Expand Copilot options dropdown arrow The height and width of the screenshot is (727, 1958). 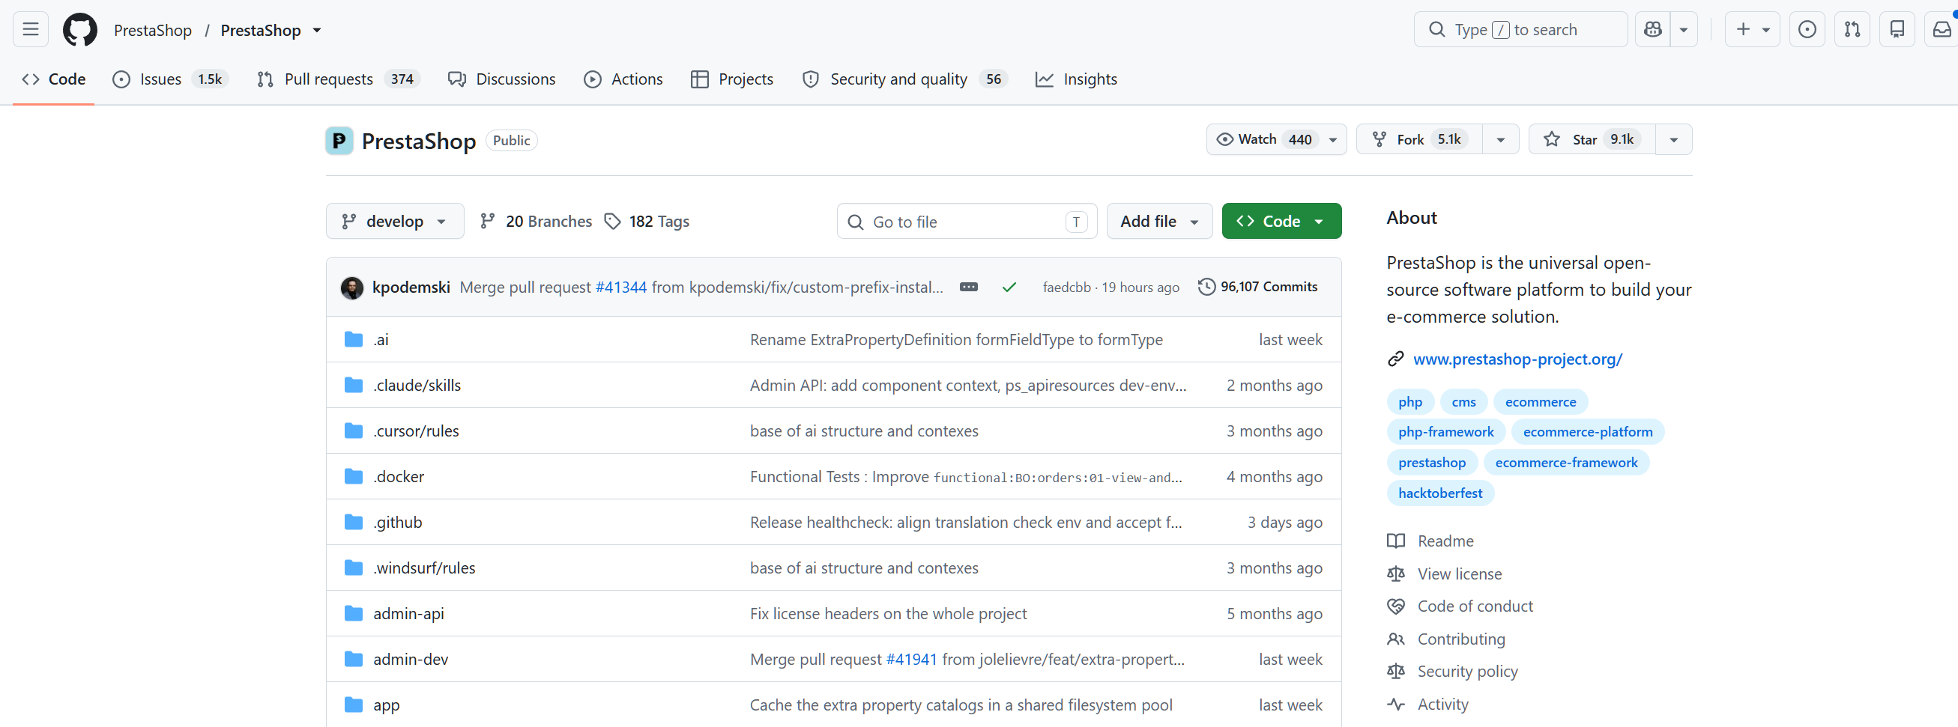pyautogui.click(x=1684, y=30)
